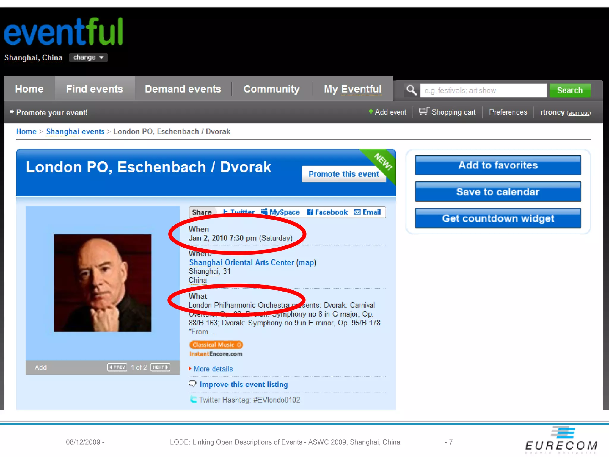This screenshot has width=609, height=457.
Task: Click Add to favorites button
Action: coord(498,165)
